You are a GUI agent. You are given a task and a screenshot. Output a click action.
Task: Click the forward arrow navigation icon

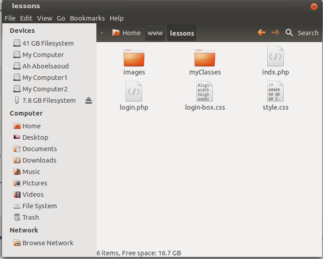click(275, 32)
